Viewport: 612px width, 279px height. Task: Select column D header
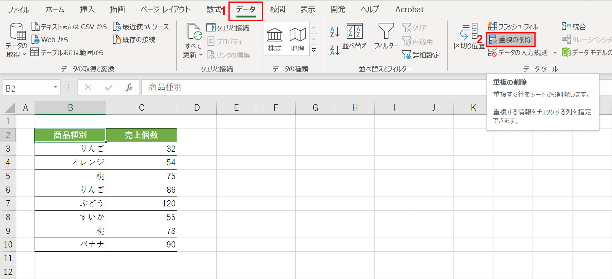point(197,108)
